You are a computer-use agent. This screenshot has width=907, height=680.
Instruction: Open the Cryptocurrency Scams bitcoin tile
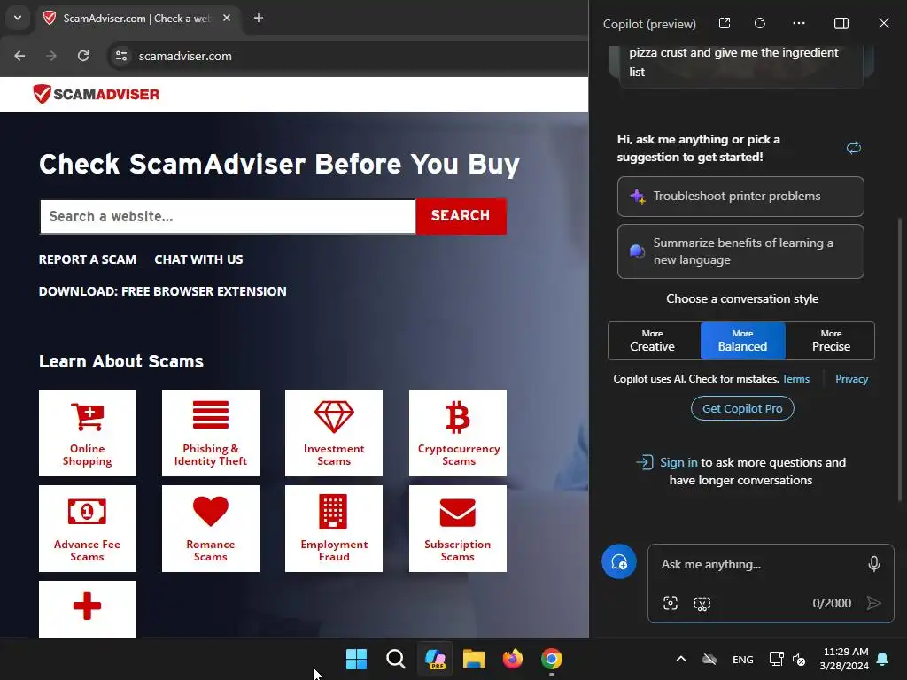click(458, 432)
